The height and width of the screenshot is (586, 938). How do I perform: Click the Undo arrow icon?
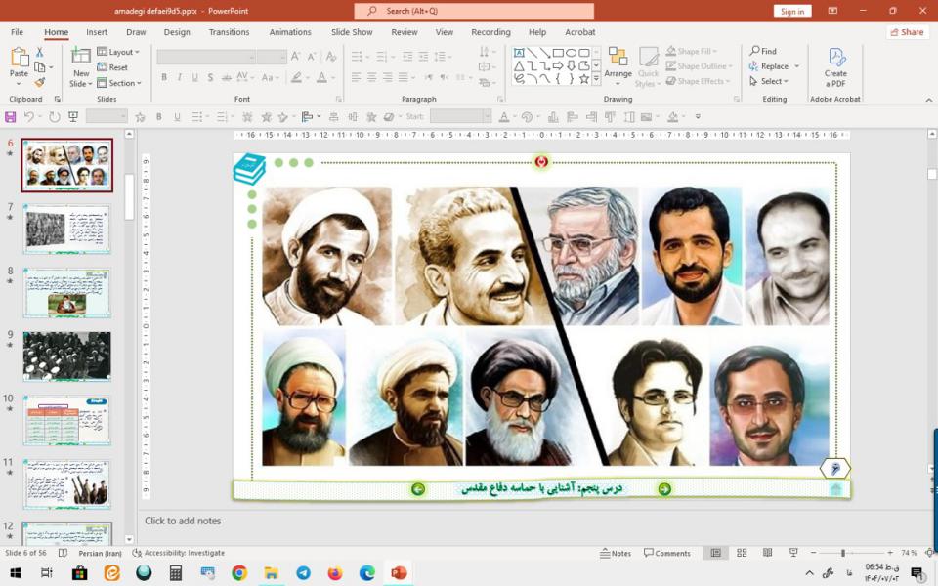click(x=27, y=116)
